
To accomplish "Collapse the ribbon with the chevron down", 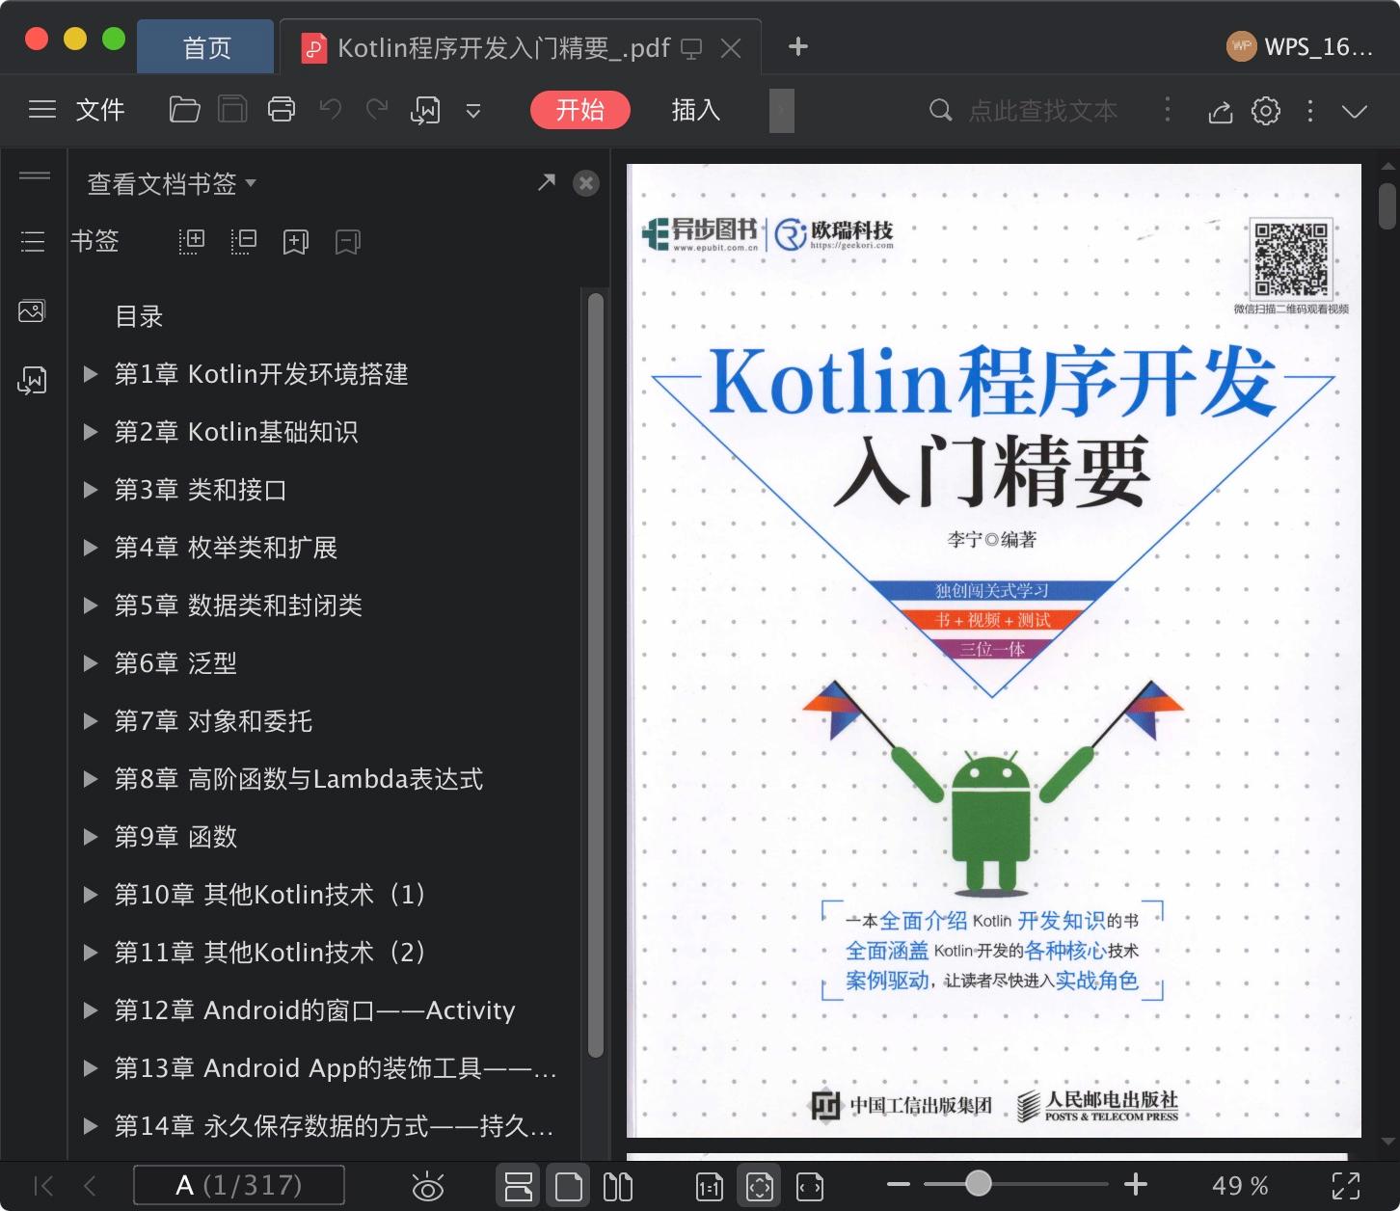I will point(1355,112).
